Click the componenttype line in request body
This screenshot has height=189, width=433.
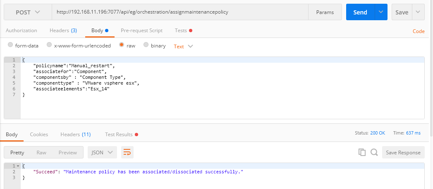click(x=86, y=83)
